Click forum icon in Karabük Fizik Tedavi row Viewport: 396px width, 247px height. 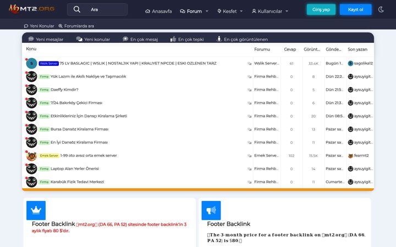(250, 182)
